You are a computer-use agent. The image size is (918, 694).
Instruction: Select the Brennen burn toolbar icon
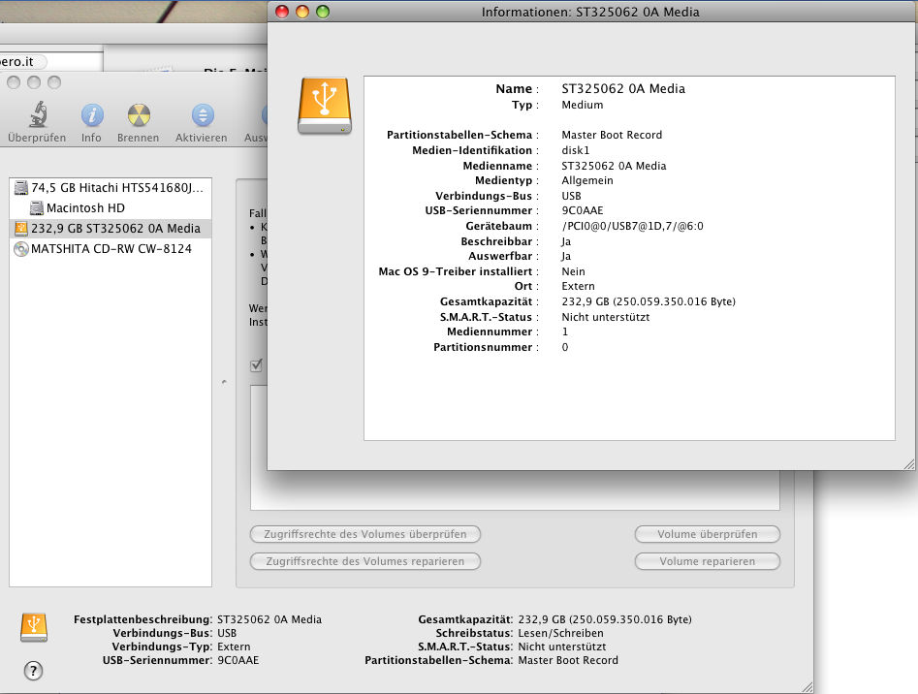coord(139,115)
